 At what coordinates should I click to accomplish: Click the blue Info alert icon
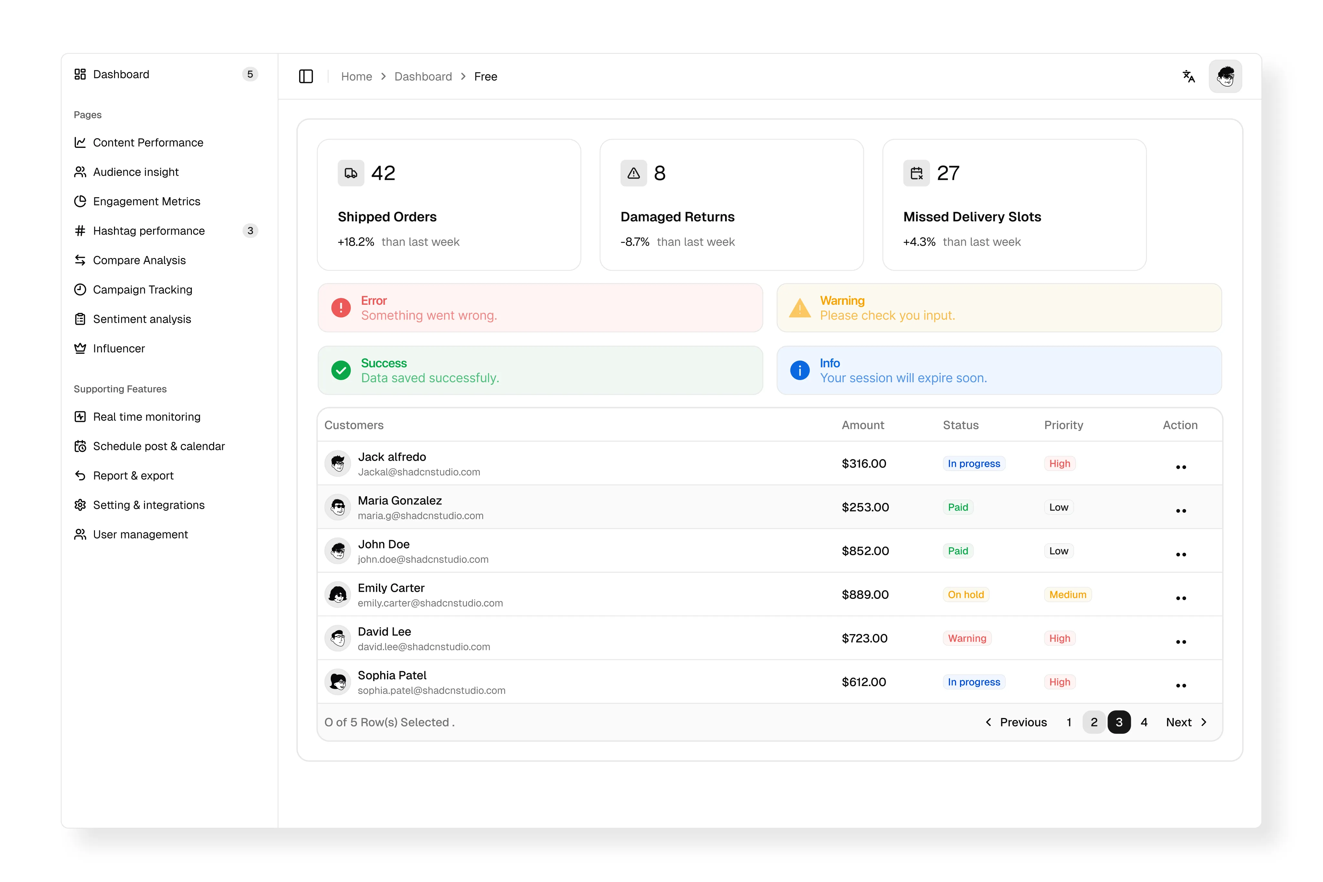point(800,371)
